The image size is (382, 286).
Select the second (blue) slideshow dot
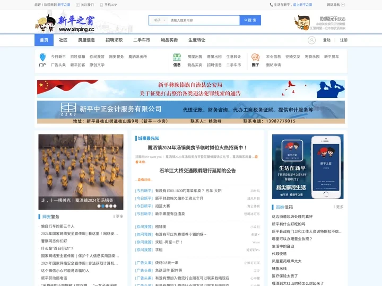103,206
